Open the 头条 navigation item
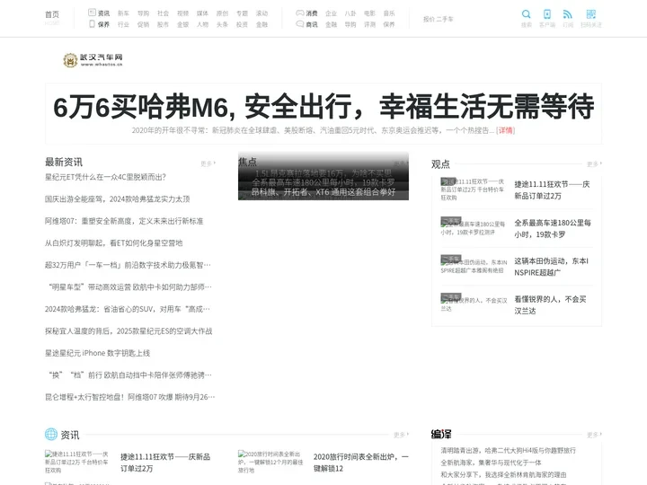This screenshot has height=485, width=647. click(223, 24)
